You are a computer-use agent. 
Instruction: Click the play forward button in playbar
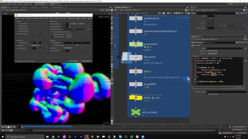click(11, 127)
